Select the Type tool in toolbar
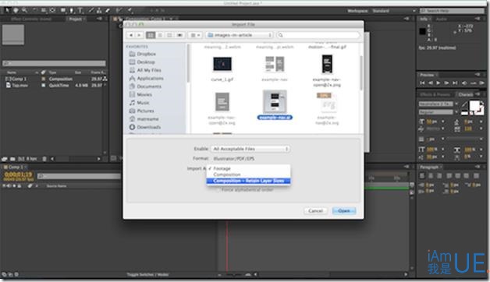Screen dimensions: 490x282 tap(80, 10)
